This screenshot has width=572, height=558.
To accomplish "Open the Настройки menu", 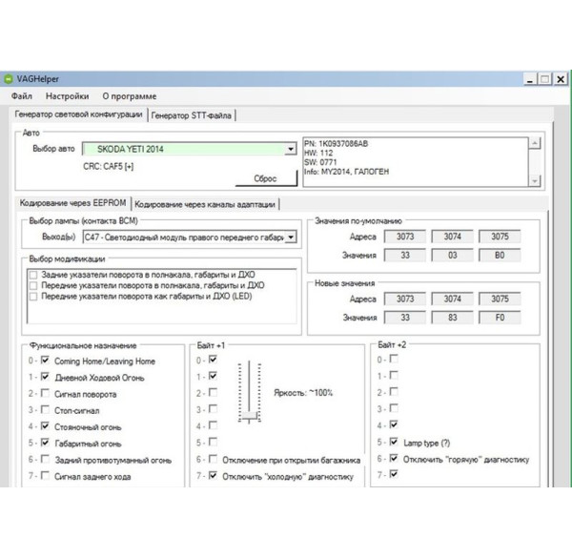I will (67, 96).
